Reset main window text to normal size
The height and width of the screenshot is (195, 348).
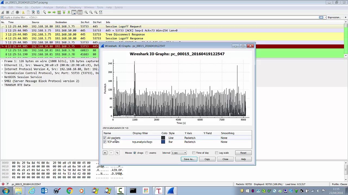coord(96,12)
